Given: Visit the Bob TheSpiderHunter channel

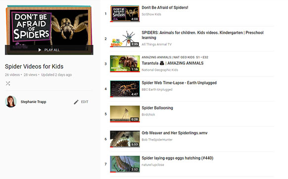Looking at the screenshot, I should pos(157,140).
